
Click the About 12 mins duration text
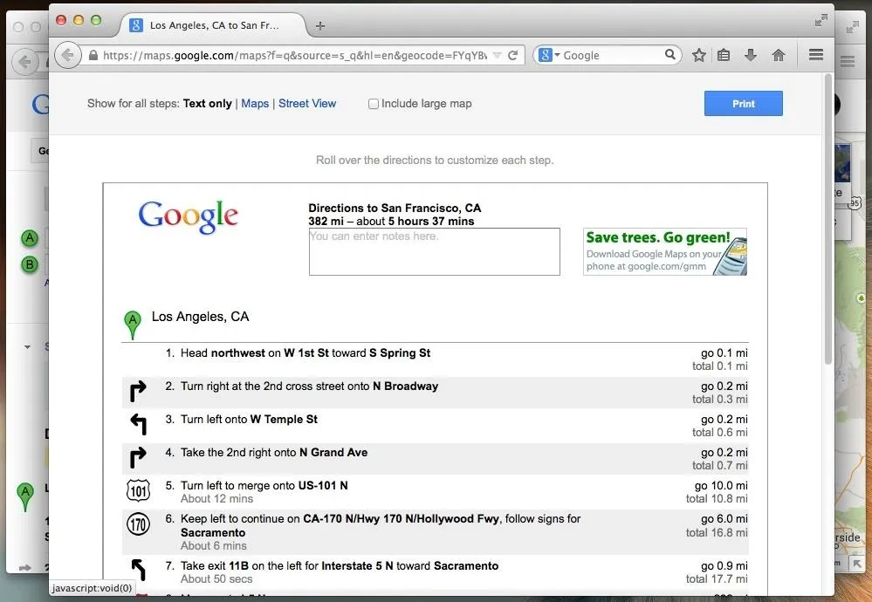point(216,498)
